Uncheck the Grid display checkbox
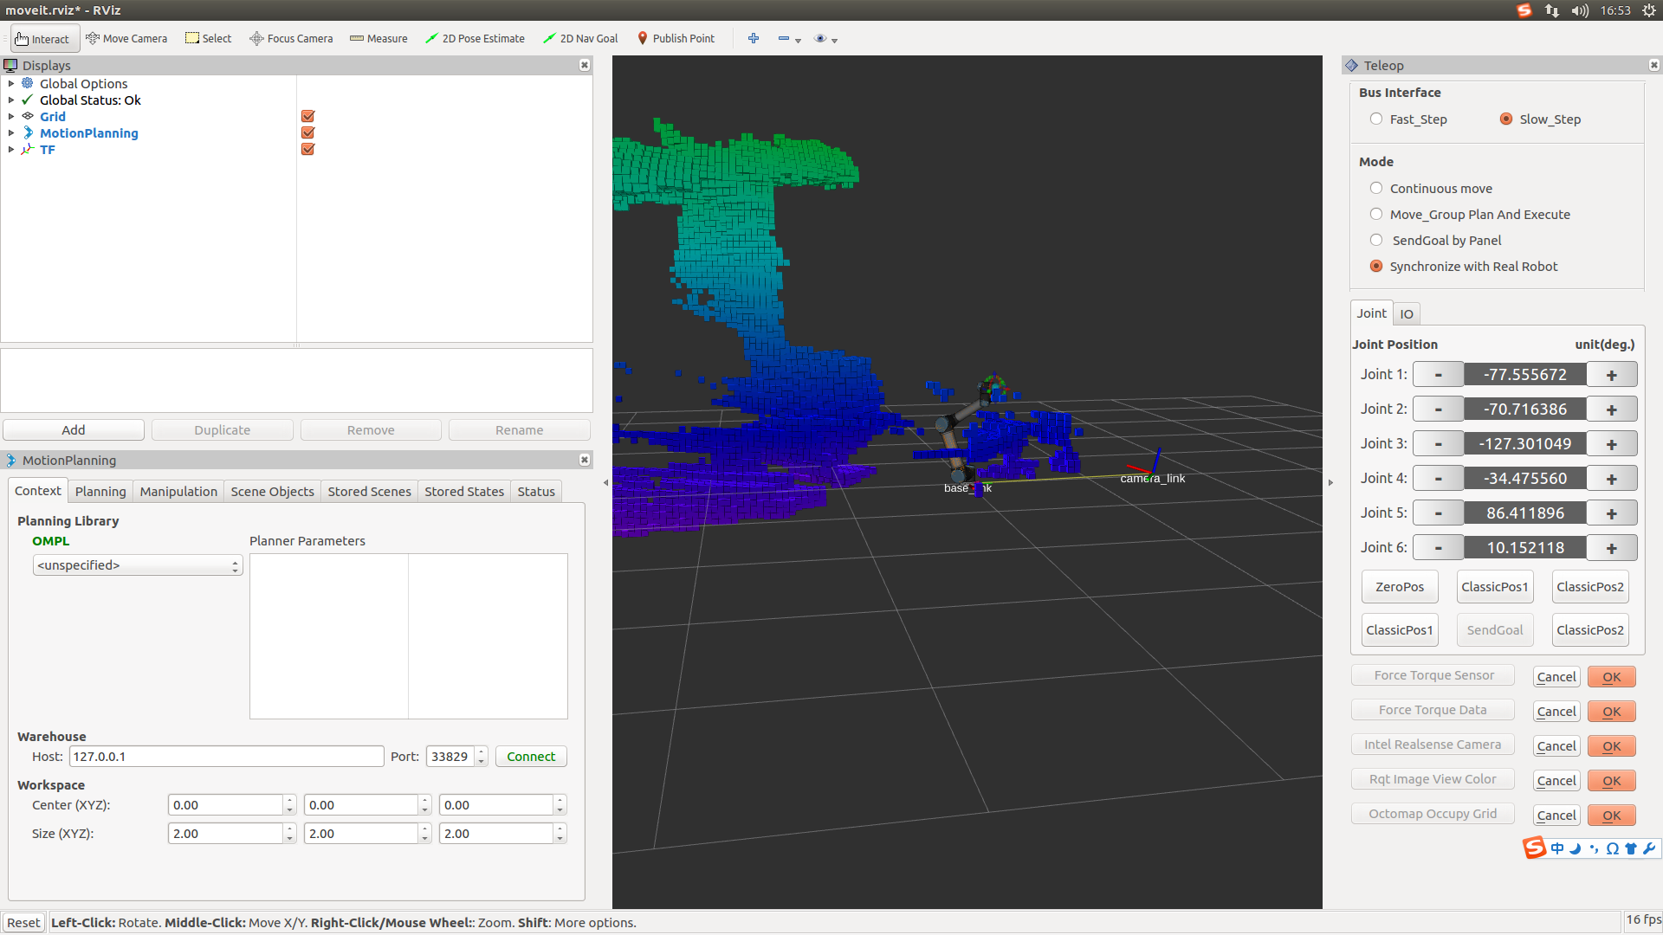Screen dimensions: 1663x935 [307, 116]
